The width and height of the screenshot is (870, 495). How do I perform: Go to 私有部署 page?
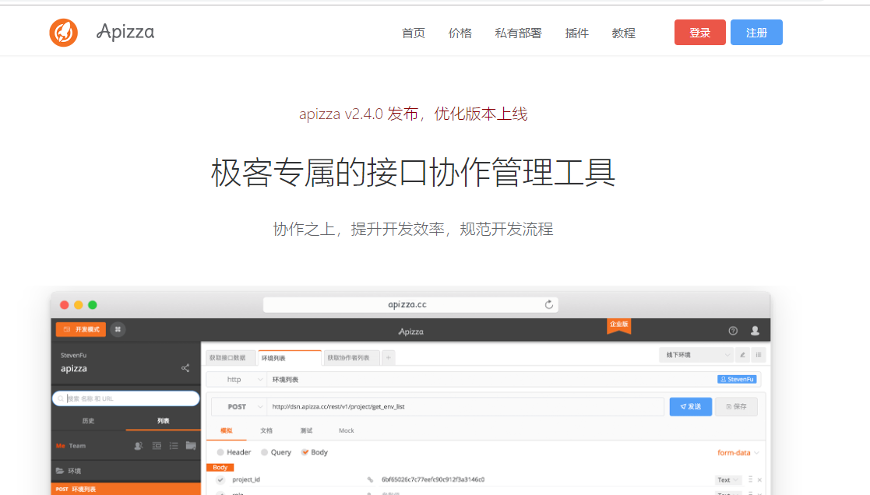(x=518, y=33)
